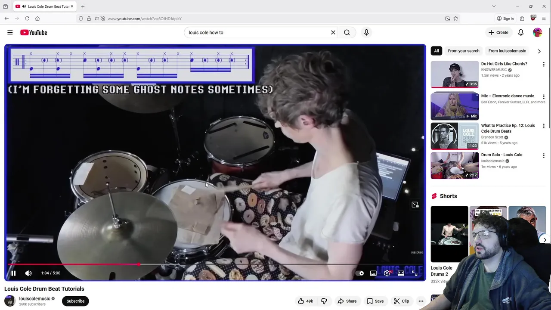Close the Louis Cole Drum Beat tab
Screen dimensions: 551x310
click(72, 6)
